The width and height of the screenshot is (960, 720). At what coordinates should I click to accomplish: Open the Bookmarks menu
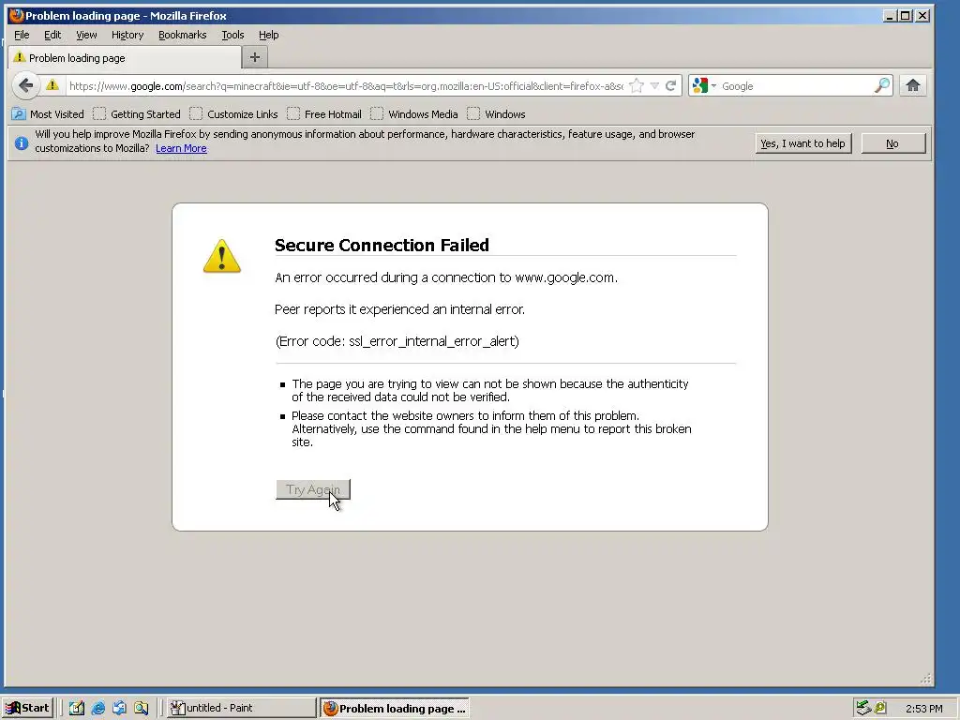183,35
